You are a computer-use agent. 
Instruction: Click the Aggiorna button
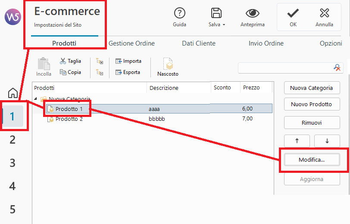(x=312, y=179)
